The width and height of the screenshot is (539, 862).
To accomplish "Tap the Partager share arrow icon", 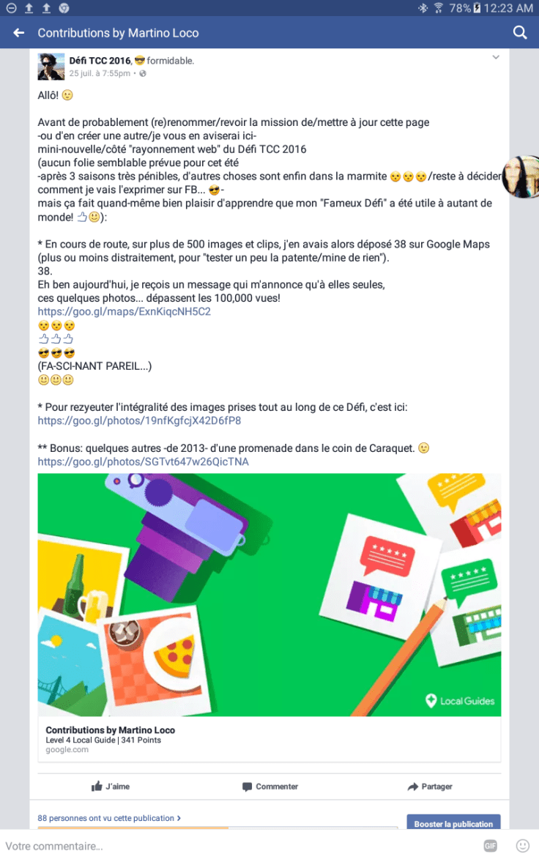I will (x=413, y=787).
